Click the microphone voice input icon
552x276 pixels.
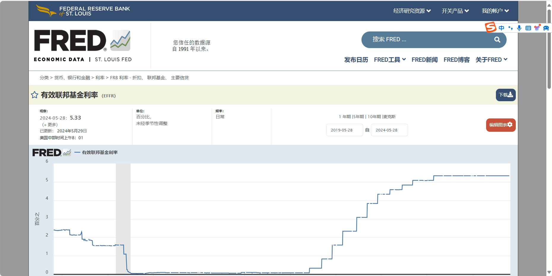click(519, 28)
